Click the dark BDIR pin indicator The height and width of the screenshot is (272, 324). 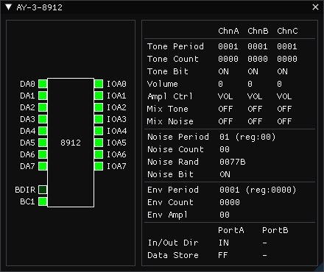(x=43, y=190)
